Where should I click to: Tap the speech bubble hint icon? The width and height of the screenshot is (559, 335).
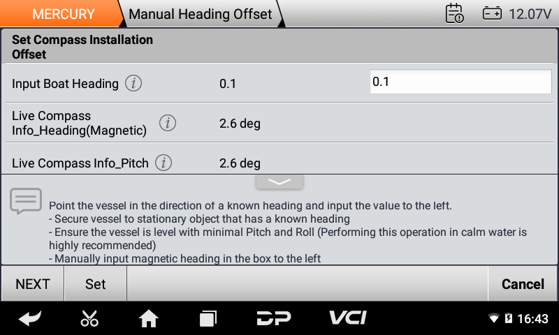[x=26, y=201]
